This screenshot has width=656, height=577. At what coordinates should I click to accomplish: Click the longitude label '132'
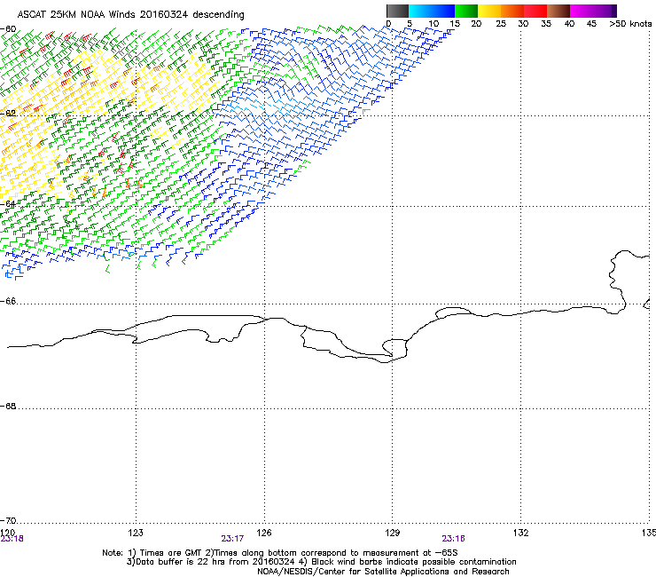click(x=521, y=533)
